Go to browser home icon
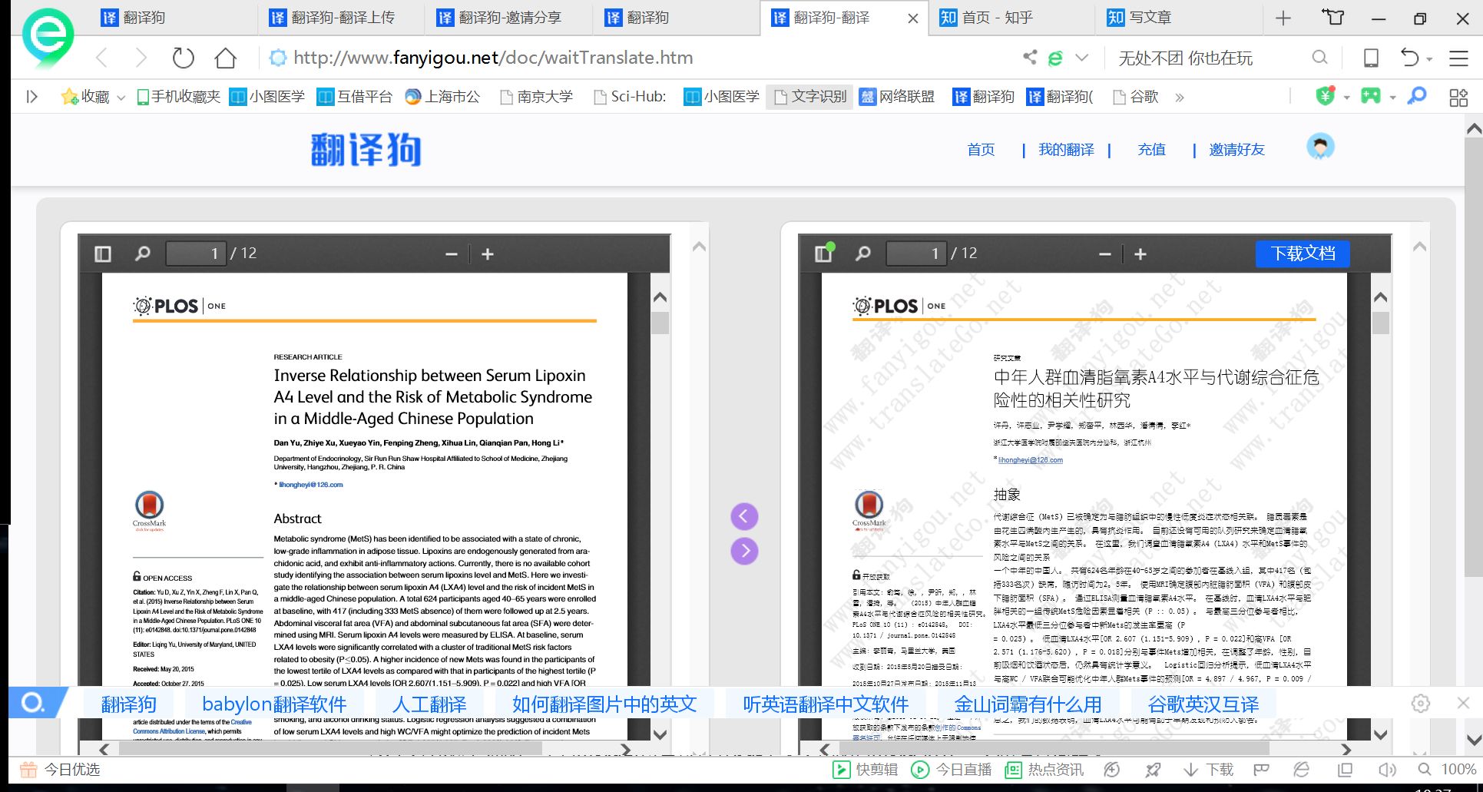The height and width of the screenshot is (792, 1483). click(x=225, y=58)
